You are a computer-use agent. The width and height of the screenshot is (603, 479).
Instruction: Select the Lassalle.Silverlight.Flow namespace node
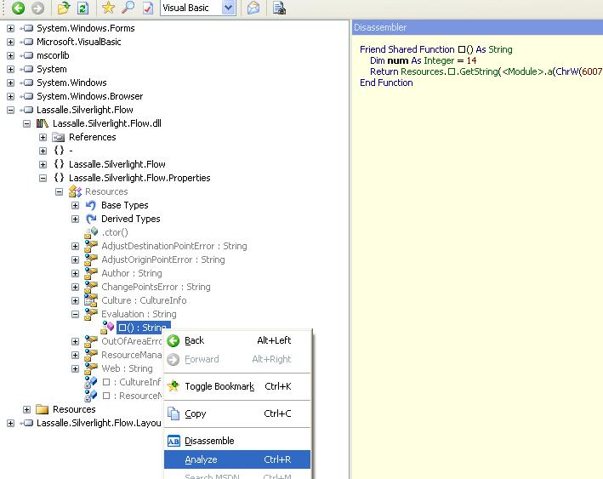pos(117,164)
